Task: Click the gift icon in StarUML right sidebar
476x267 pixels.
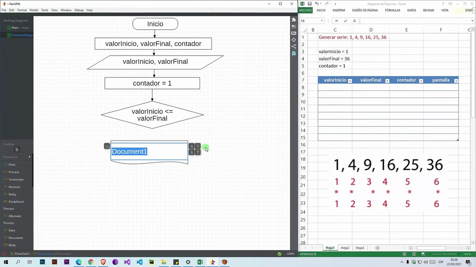Action: click(294, 53)
